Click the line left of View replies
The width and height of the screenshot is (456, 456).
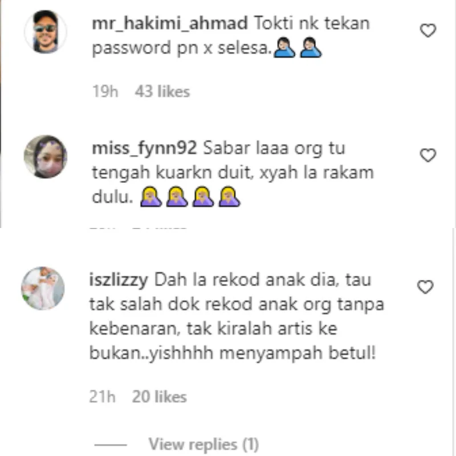[111, 445]
